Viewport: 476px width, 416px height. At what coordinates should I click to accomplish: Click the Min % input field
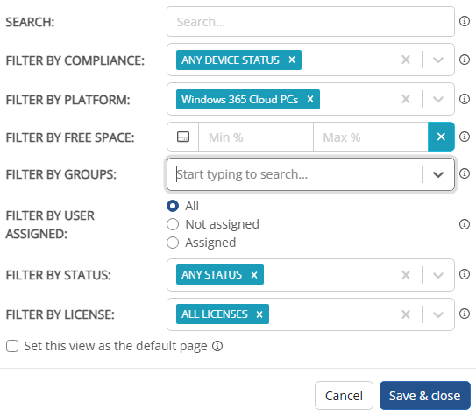tap(256, 137)
